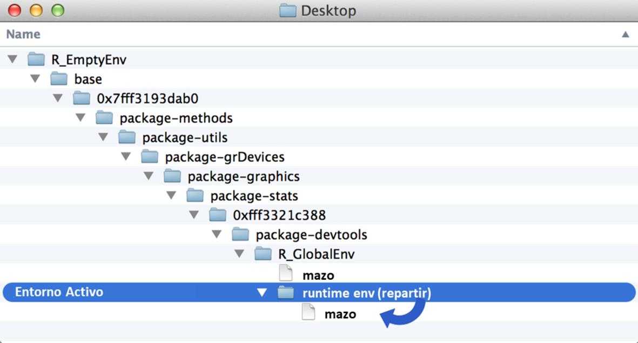Click mazo file icon under R_GlobalEnv
The image size is (638, 343).
[286, 274]
